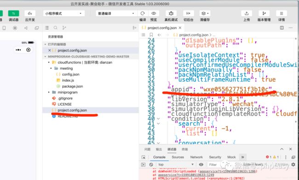Click the upload (上传) button
This screenshot has height=180, width=299.
(247, 13)
